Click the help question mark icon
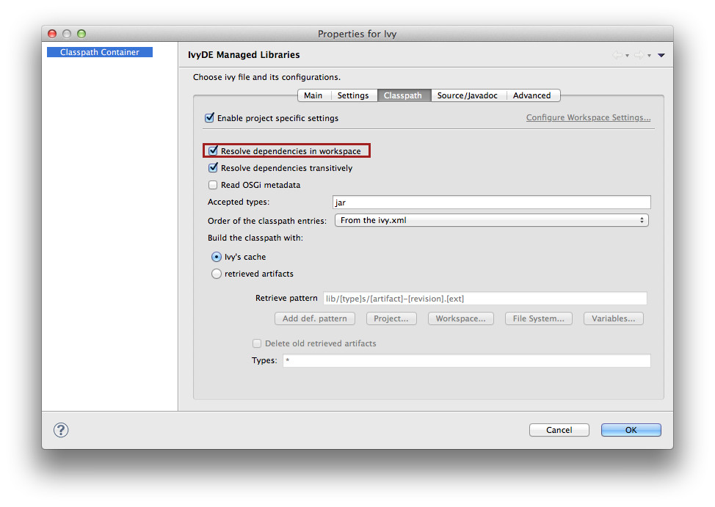This screenshot has width=715, height=507. click(62, 430)
